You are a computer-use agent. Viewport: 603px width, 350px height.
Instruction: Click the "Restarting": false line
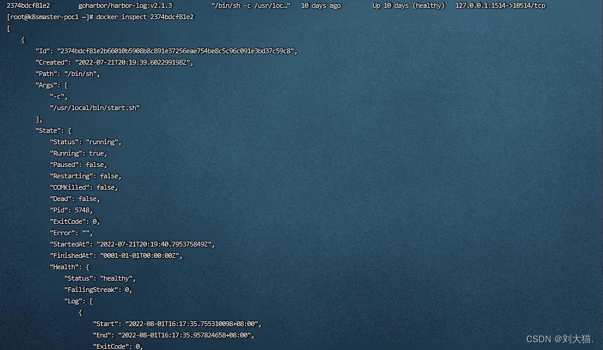[86, 176]
